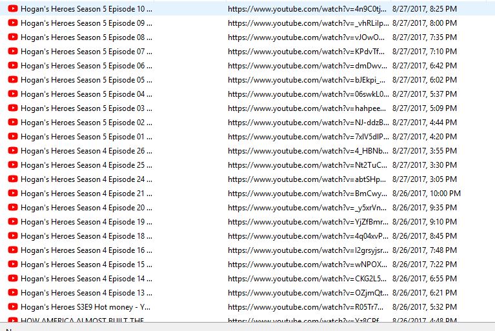
Task: Click URL ending in watch?v=KPdvTf...
Action: click(306, 52)
